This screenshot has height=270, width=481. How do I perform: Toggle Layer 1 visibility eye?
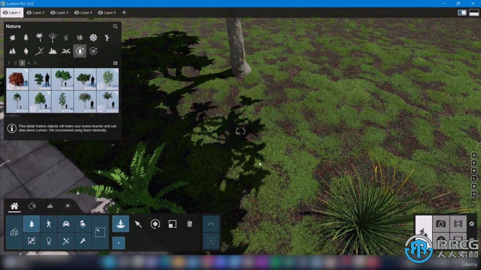point(5,12)
